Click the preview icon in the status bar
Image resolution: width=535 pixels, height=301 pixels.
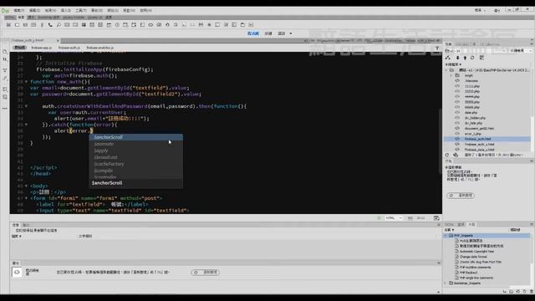pyautogui.click(x=436, y=217)
